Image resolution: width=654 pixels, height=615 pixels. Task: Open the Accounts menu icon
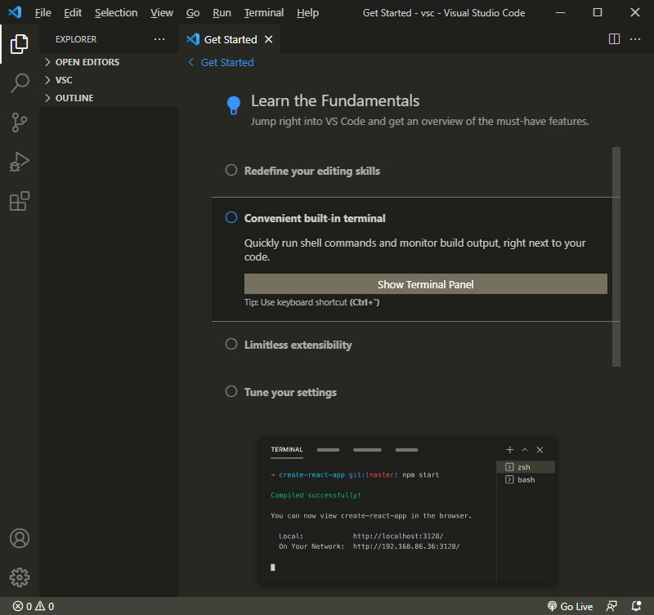19,538
